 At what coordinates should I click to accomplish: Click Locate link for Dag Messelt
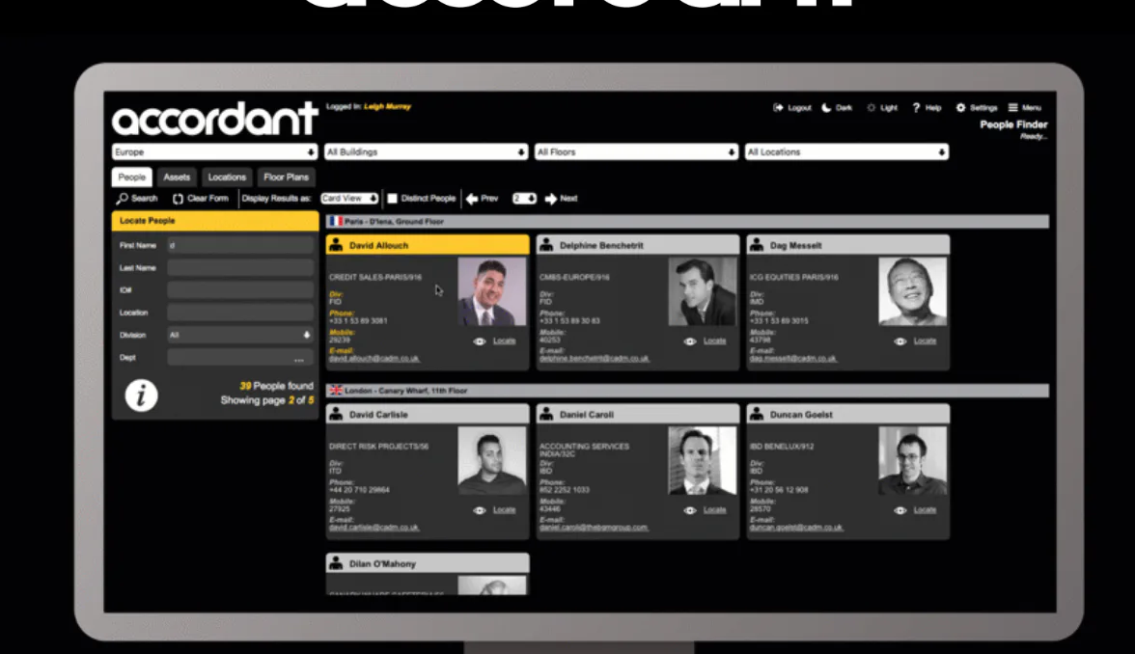click(925, 341)
